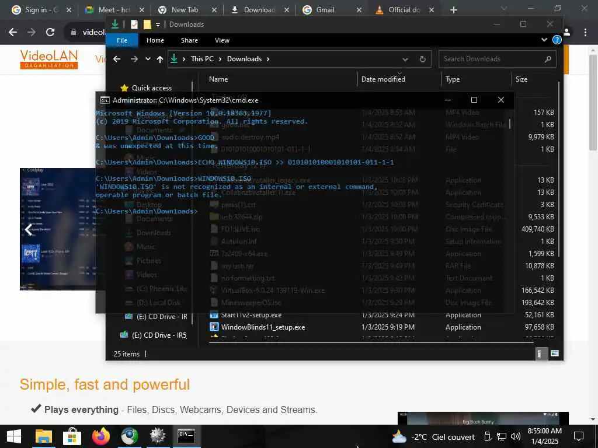Close the Official download VLC tab
Viewport: 598px width, 448px height.
point(432,10)
